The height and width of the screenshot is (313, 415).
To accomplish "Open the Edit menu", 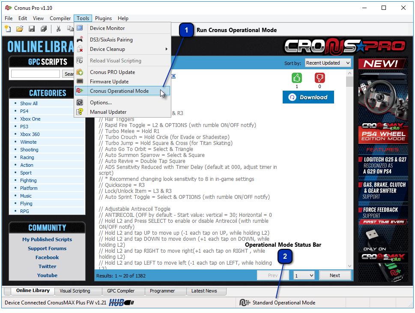I will pos(23,18).
